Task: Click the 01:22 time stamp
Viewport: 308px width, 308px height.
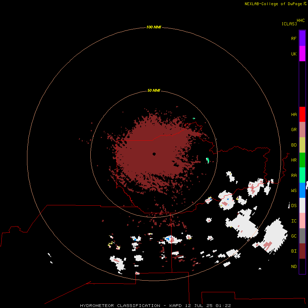Action: click(x=223, y=306)
